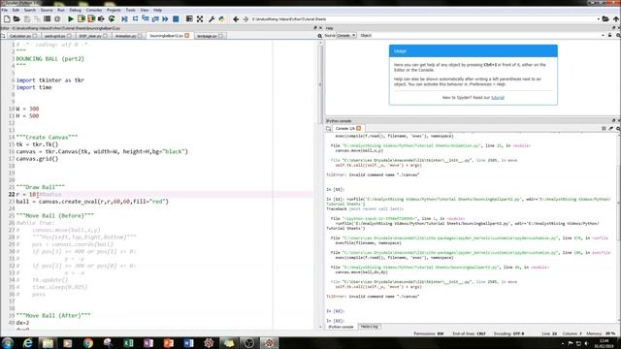
Task: Click Continue execution double-arrow icon
Action: click(x=165, y=18)
